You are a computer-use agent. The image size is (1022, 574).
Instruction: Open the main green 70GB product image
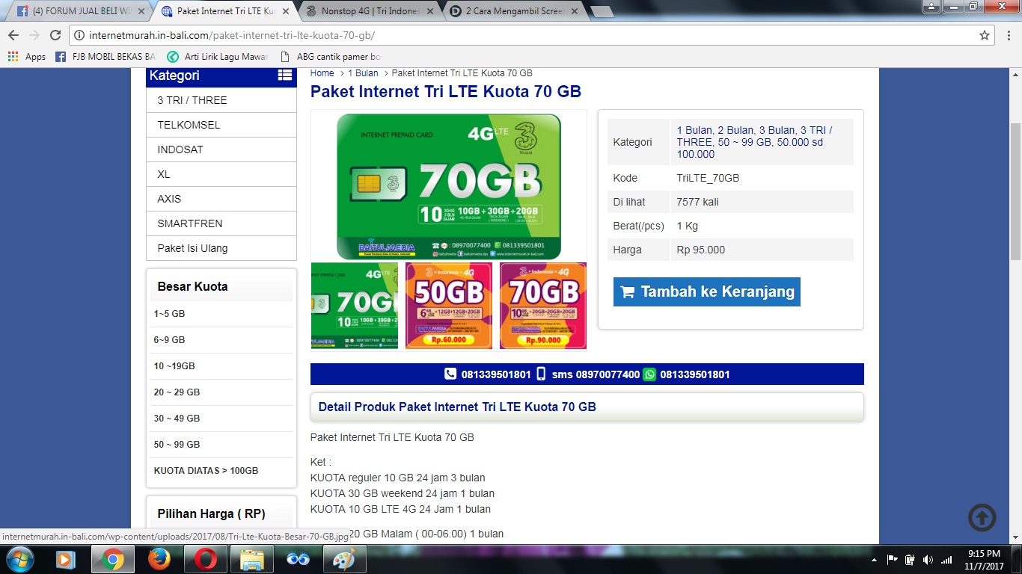tap(449, 186)
